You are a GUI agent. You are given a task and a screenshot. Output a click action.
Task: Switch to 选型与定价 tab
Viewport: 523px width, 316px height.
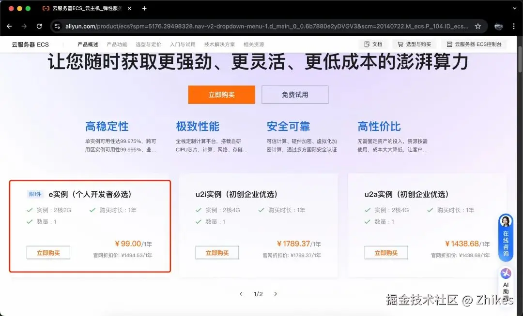(x=149, y=44)
